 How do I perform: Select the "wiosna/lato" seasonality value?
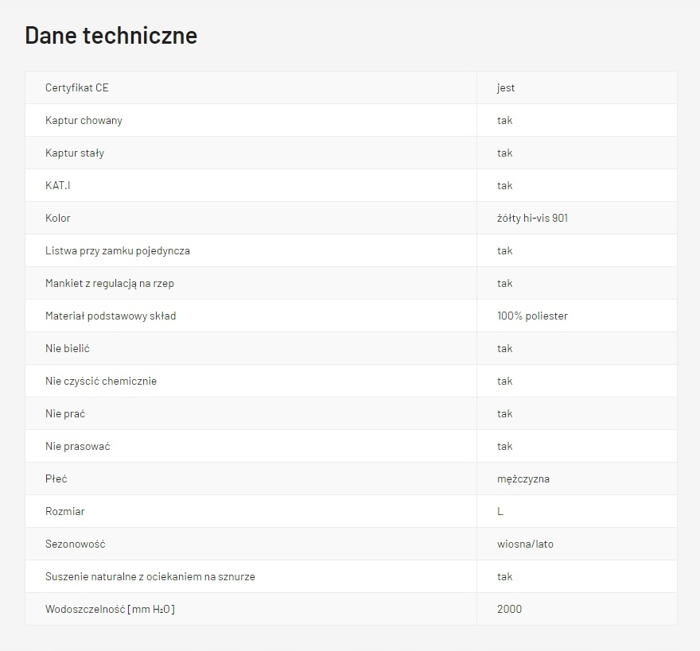coord(525,544)
